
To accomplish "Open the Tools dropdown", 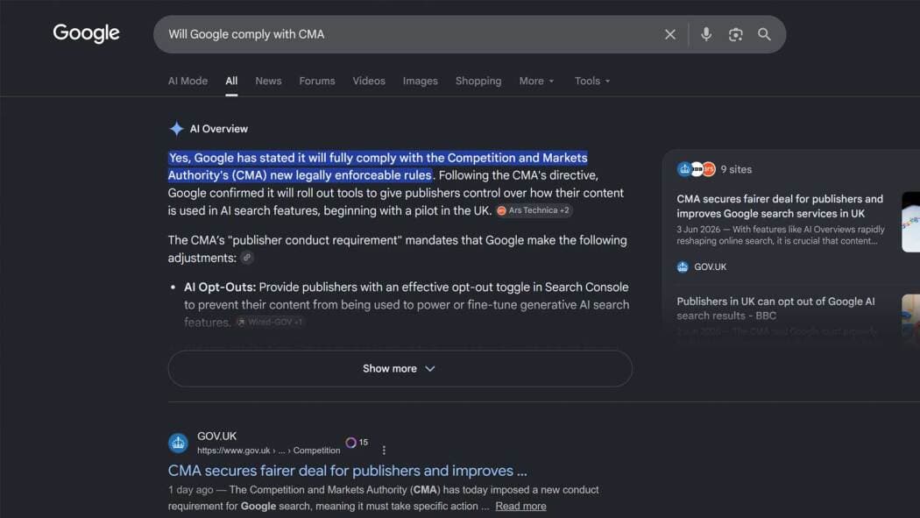I will coord(592,81).
